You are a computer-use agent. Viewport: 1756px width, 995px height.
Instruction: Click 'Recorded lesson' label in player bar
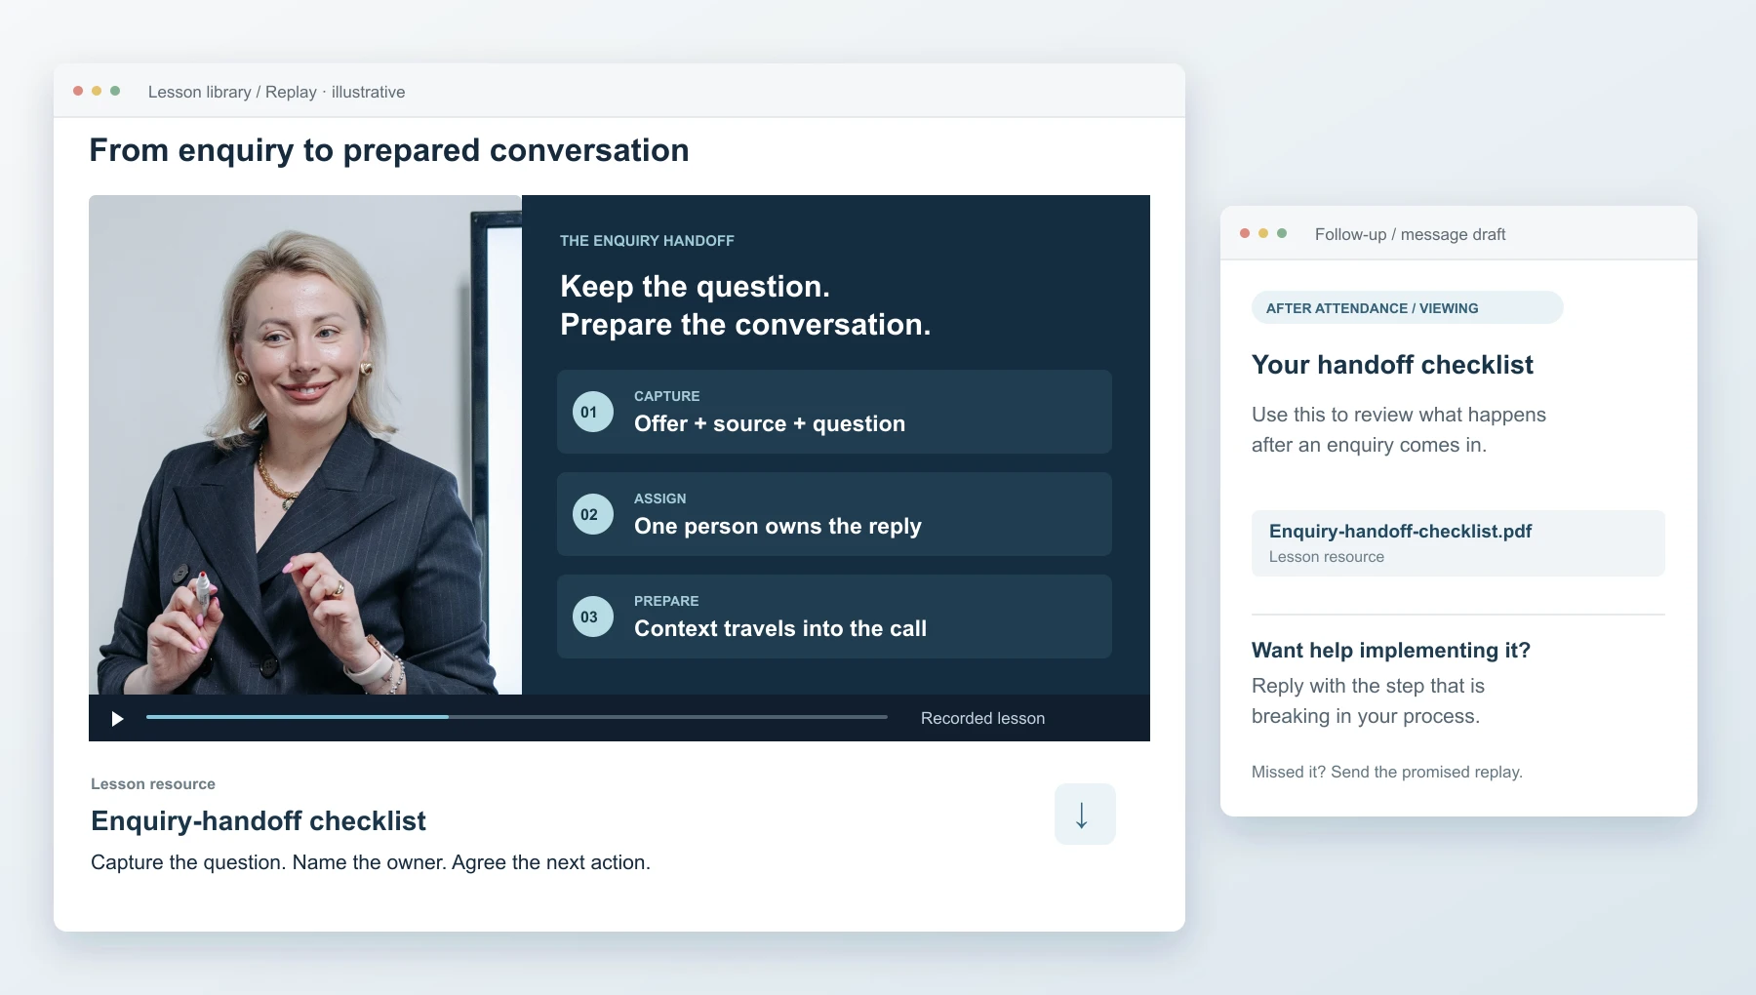pos(982,718)
